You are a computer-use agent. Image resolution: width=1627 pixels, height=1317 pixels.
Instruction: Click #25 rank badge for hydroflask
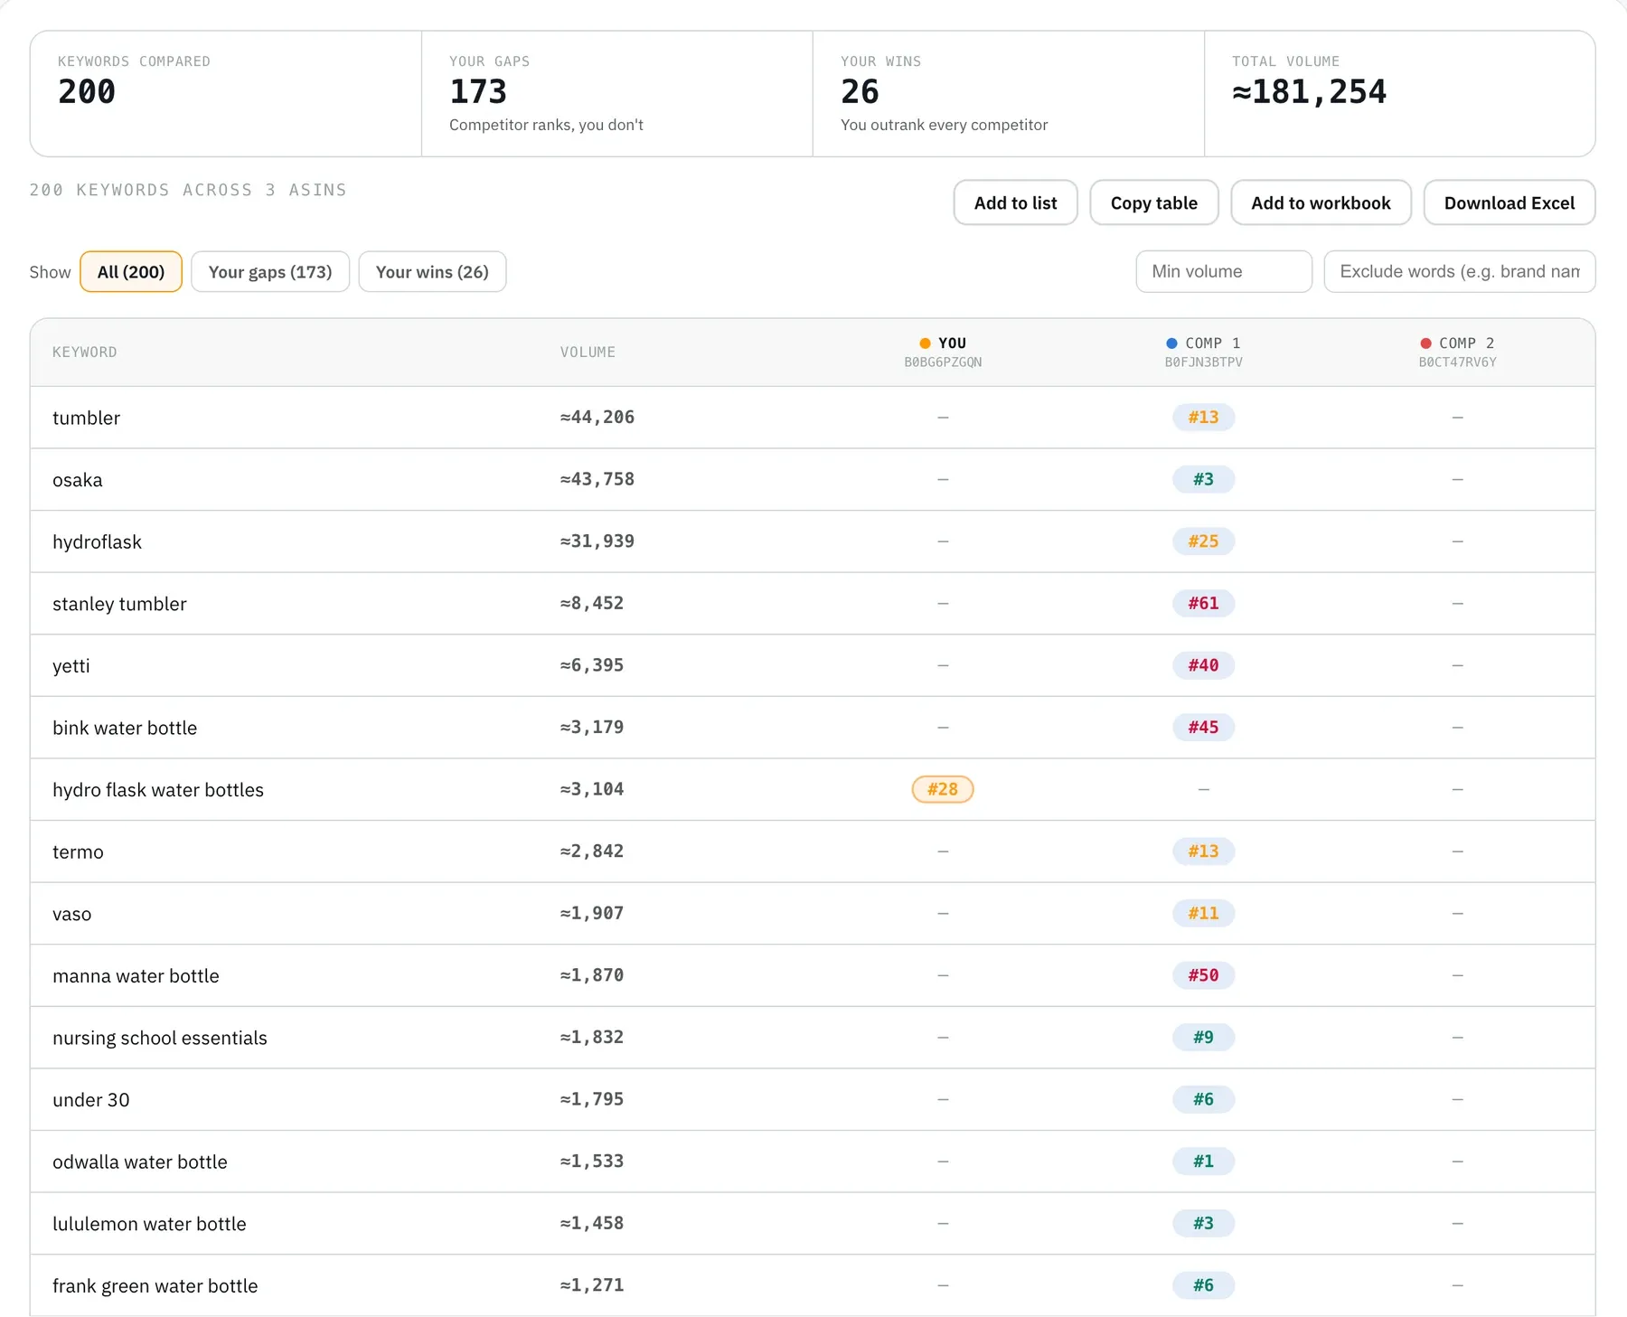pos(1203,541)
